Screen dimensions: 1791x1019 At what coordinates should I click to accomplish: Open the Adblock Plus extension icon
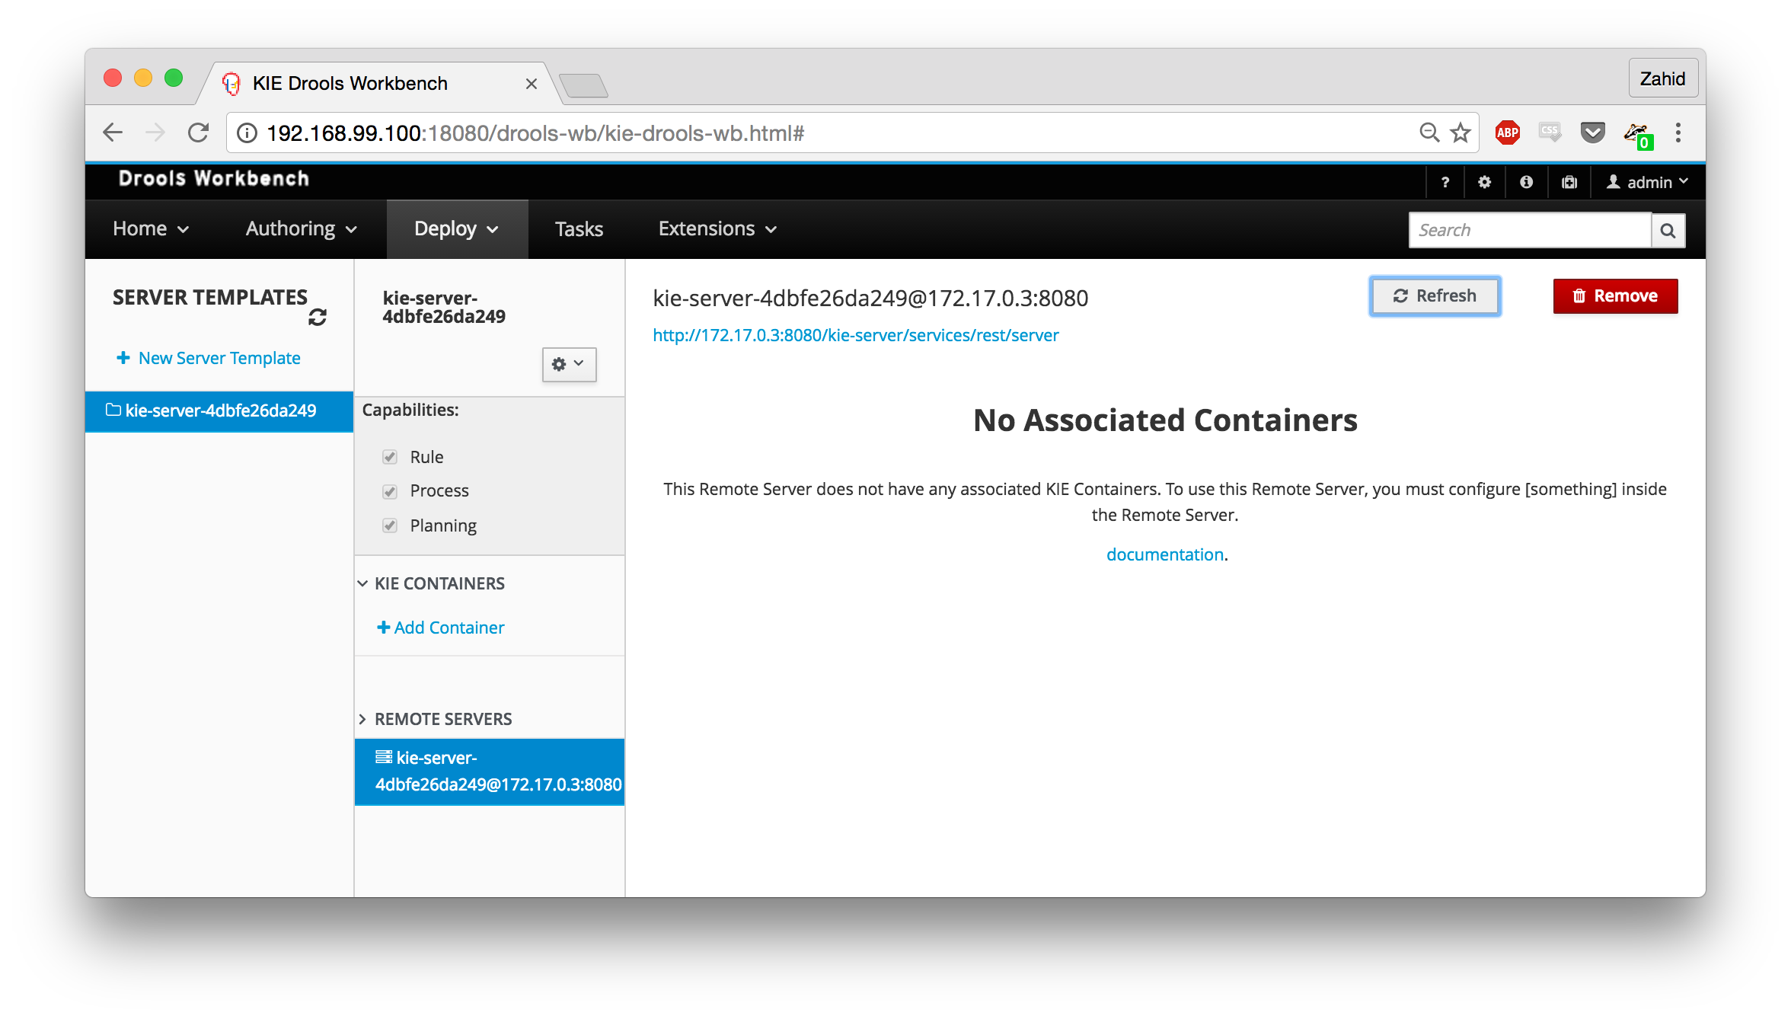1507,133
